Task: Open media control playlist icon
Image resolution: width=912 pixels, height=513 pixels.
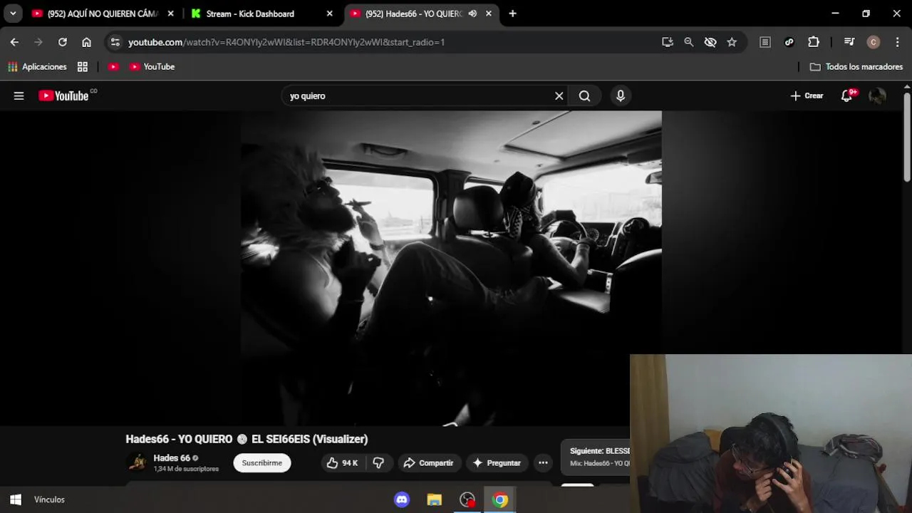Action: (849, 42)
